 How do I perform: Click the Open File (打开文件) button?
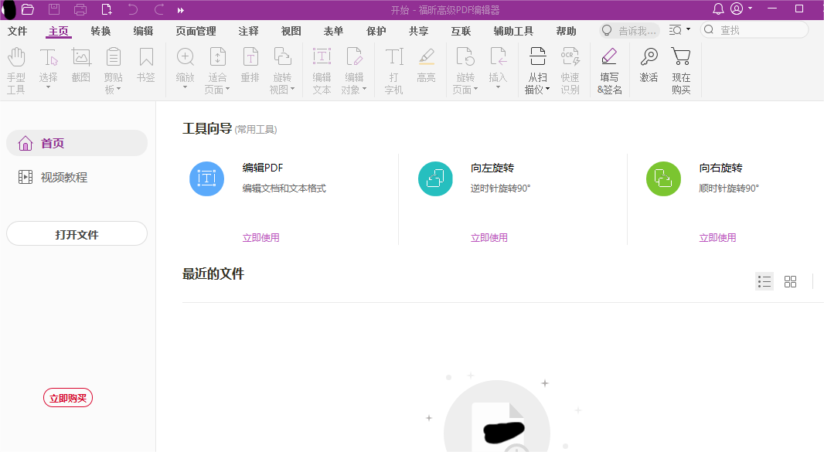(x=76, y=233)
